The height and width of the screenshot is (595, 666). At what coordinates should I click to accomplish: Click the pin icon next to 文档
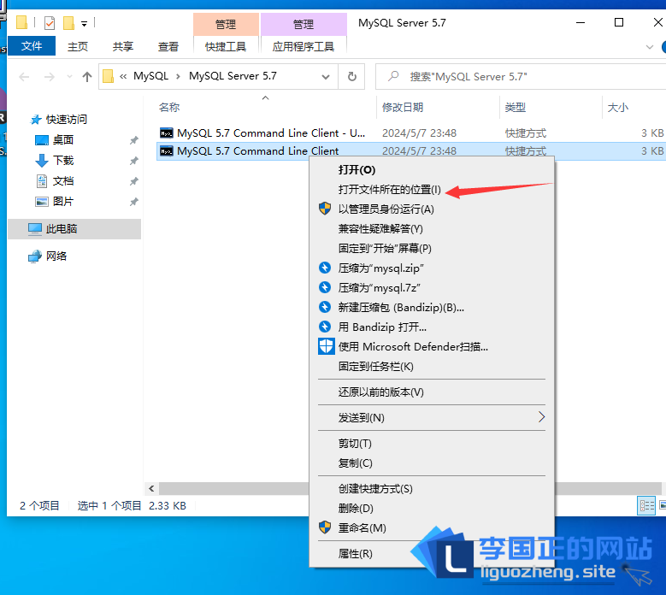click(133, 181)
